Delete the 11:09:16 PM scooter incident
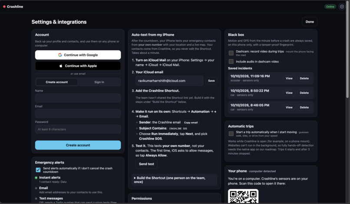The height and width of the screenshot is (204, 350). click(x=304, y=78)
